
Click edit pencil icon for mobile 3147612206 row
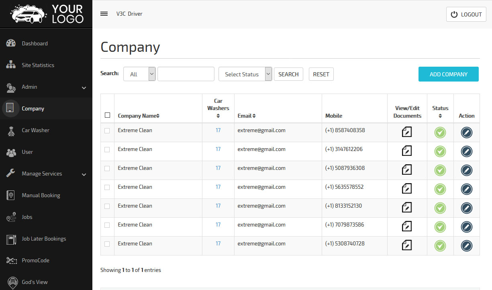point(466,151)
